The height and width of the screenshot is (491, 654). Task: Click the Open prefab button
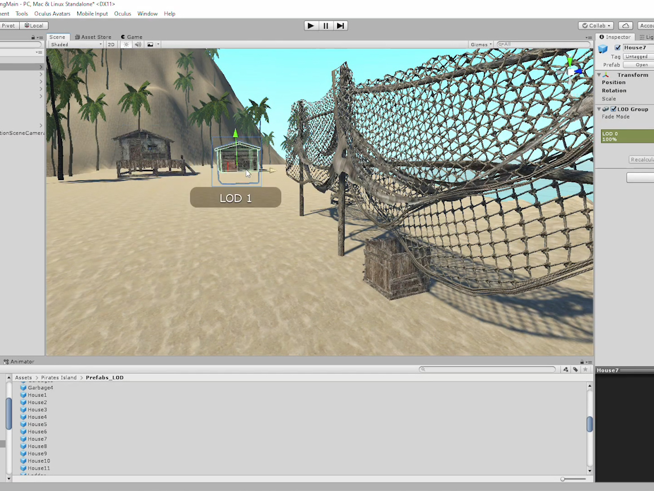(x=641, y=65)
